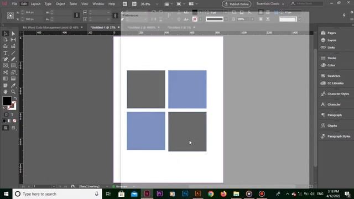The image size is (354, 199).
Task: Open the Windows Start menu
Action: click(6, 194)
